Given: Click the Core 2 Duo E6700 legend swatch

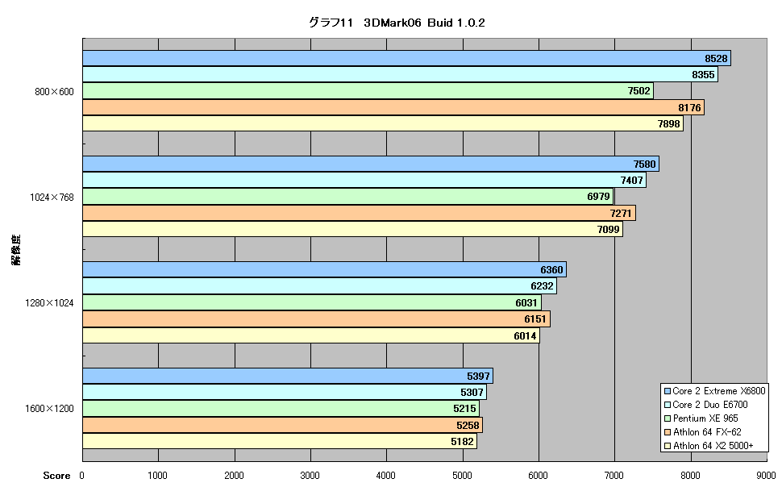Looking at the screenshot, I should [x=668, y=405].
